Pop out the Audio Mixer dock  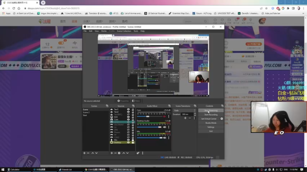coord(169,106)
